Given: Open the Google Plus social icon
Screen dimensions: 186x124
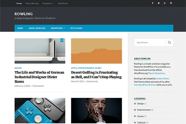Looking at the screenshot, I should [165, 3].
